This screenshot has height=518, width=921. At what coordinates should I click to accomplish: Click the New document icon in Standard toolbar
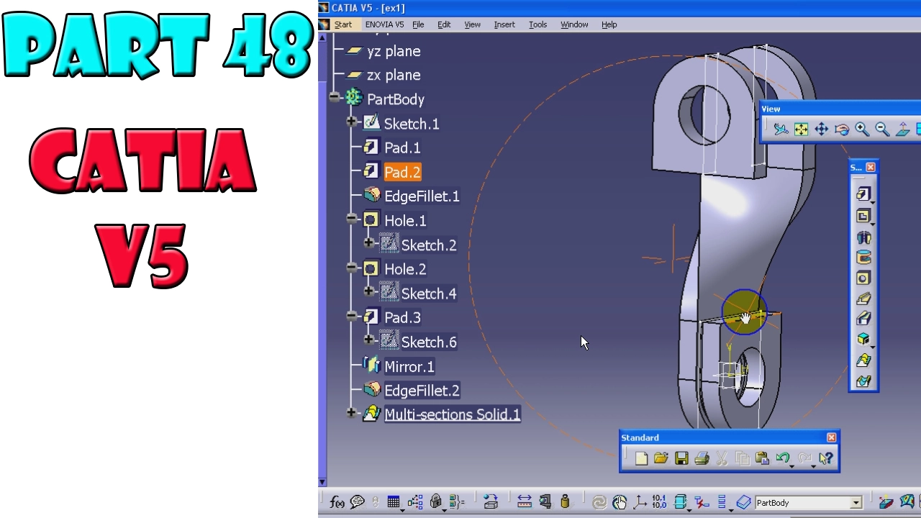click(641, 458)
